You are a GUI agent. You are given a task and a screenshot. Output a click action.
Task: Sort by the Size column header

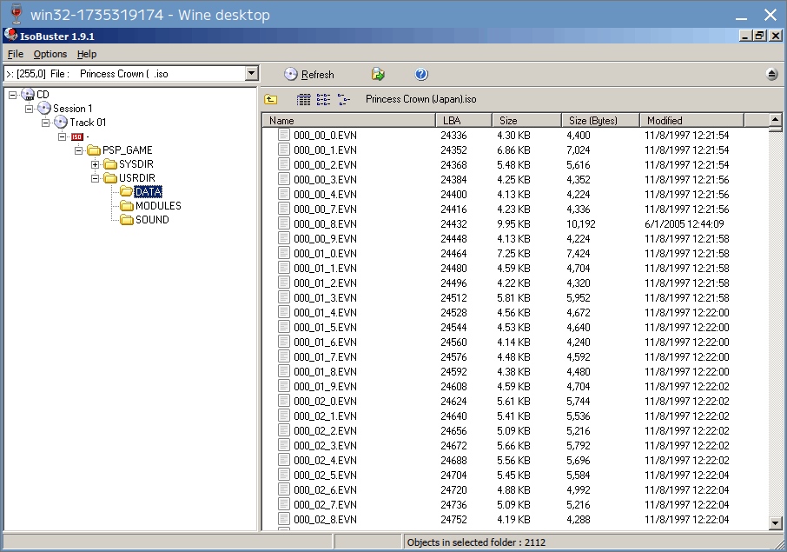526,121
